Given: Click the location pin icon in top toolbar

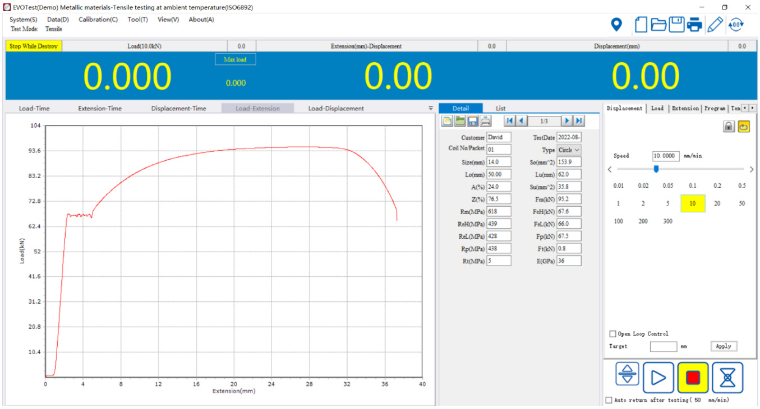Looking at the screenshot, I should click(616, 25).
